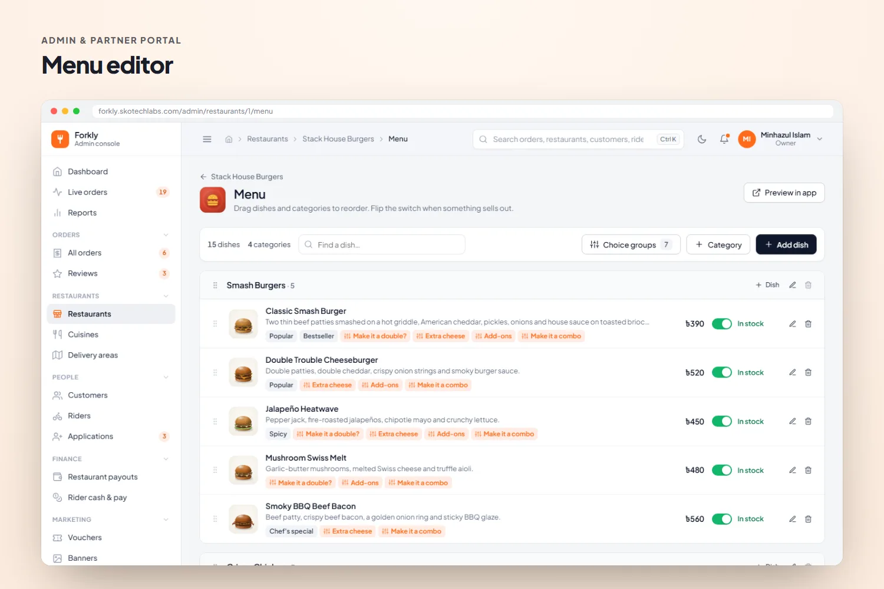The image size is (884, 589).
Task: Add a dish to Smash Burgers
Action: click(x=767, y=285)
